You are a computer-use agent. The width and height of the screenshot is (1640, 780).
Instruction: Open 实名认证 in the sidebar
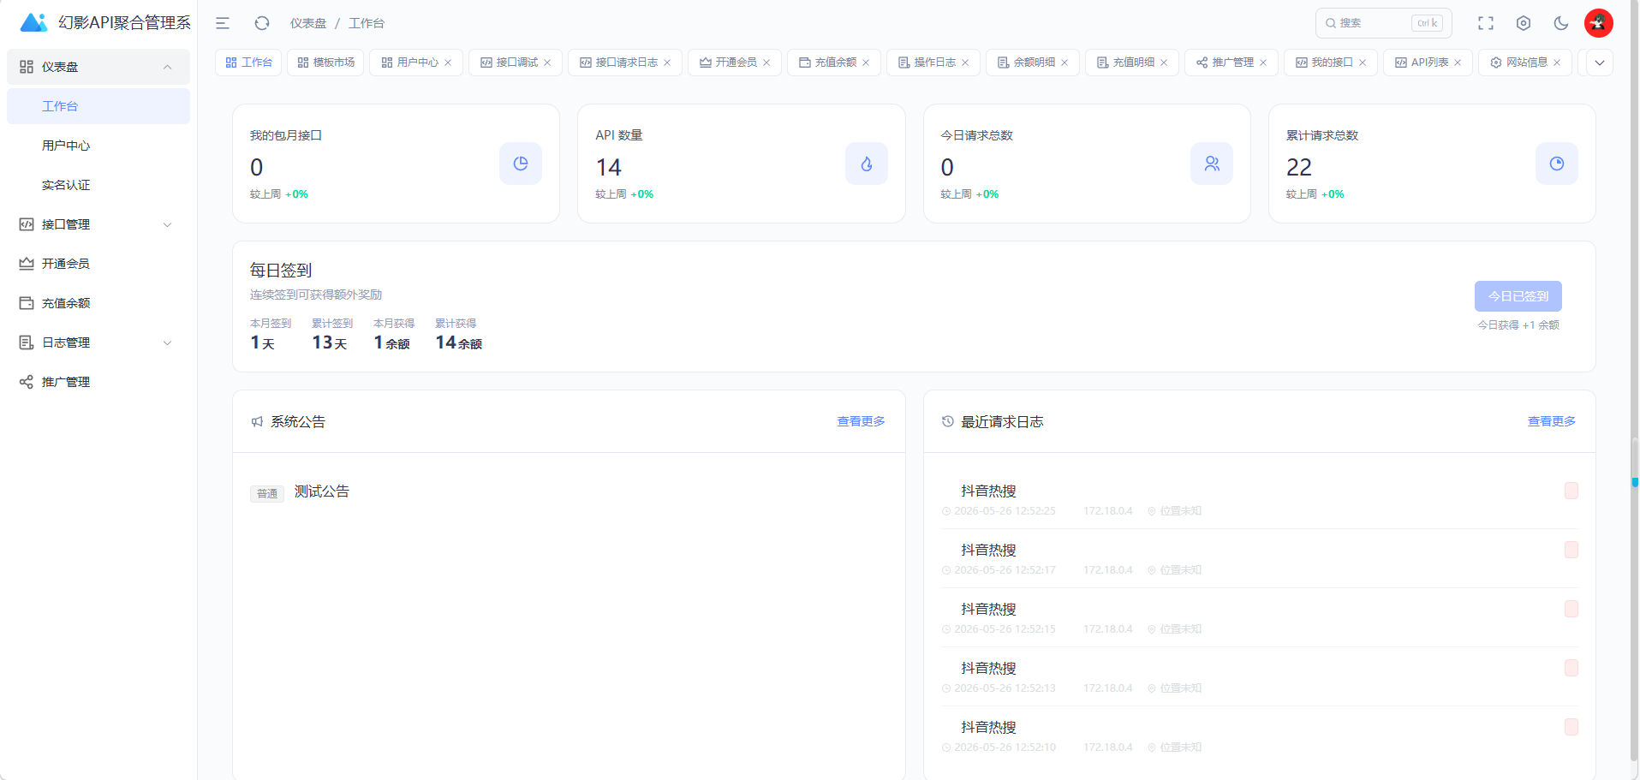point(98,185)
